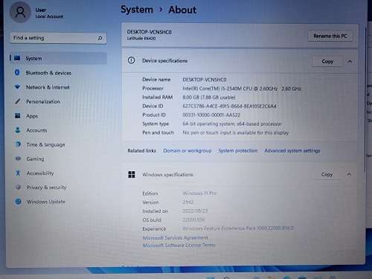Open Bluetooth & devices settings
The image size is (372, 279).
48,73
